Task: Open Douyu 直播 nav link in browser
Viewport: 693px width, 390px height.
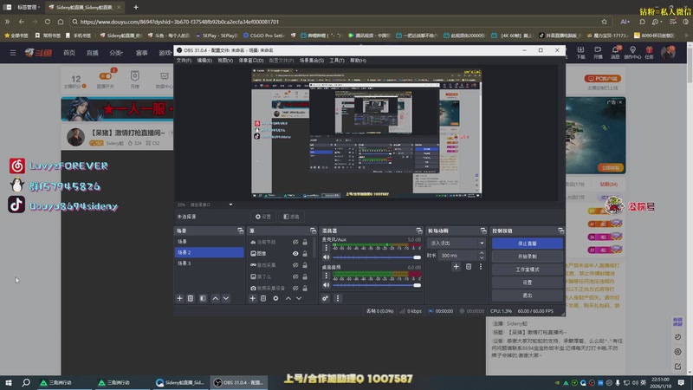Action: click(x=93, y=53)
